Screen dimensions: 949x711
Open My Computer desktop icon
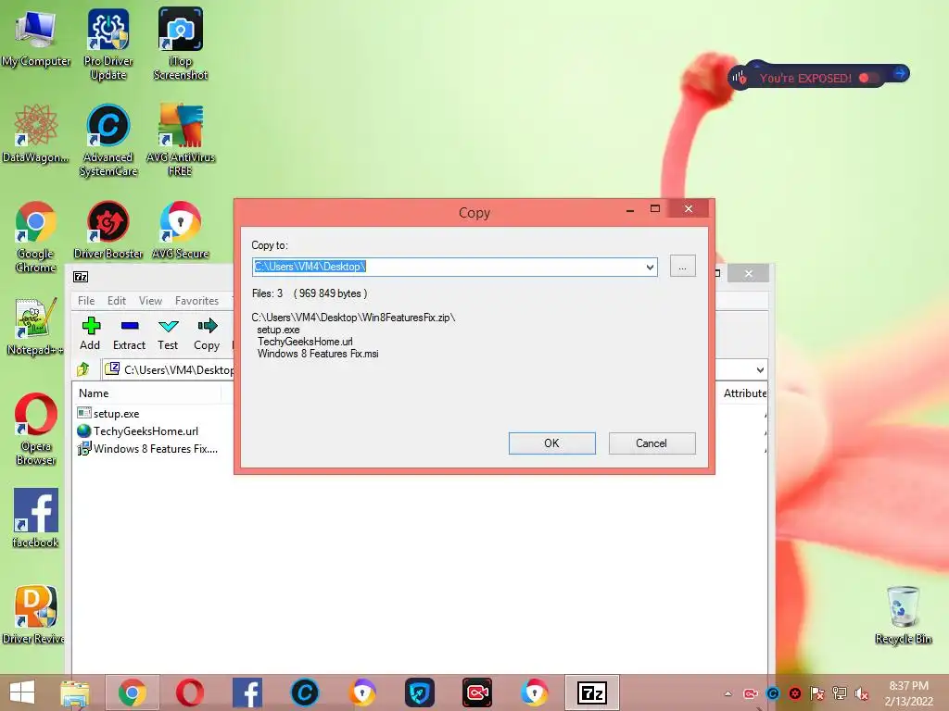[36, 38]
